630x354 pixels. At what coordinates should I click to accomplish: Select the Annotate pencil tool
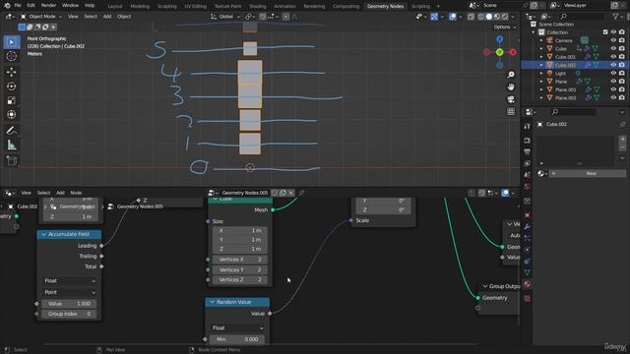[x=12, y=131]
